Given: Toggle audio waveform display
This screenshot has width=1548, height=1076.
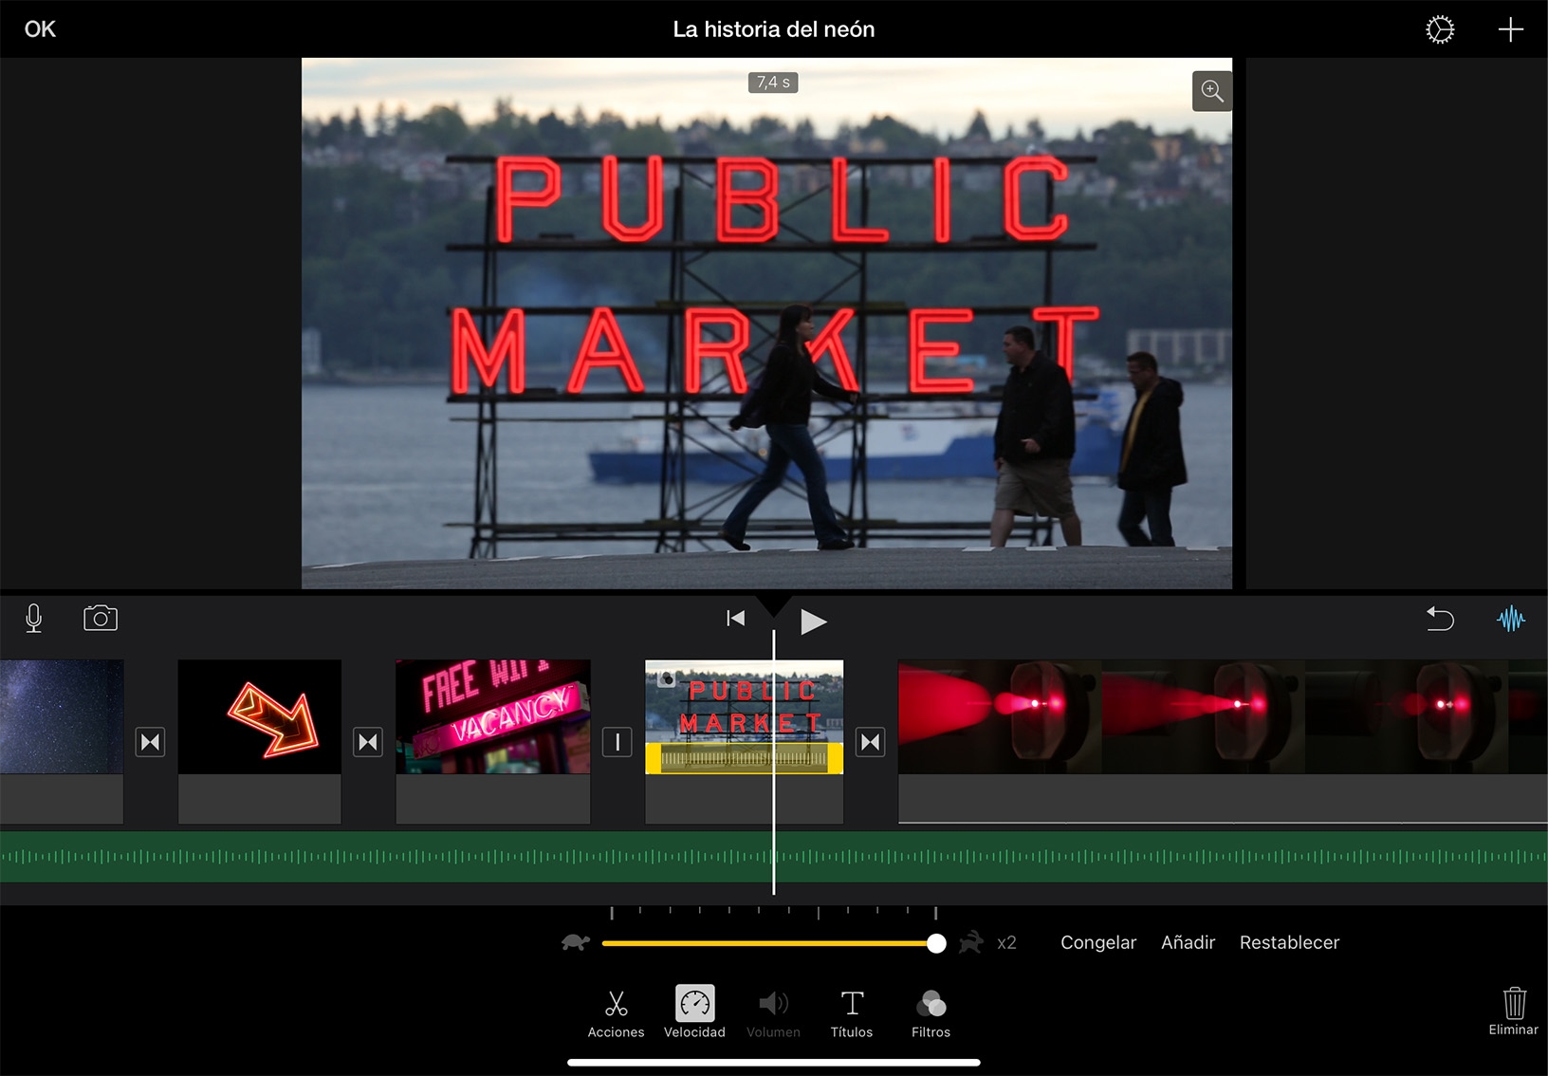Looking at the screenshot, I should [x=1511, y=620].
